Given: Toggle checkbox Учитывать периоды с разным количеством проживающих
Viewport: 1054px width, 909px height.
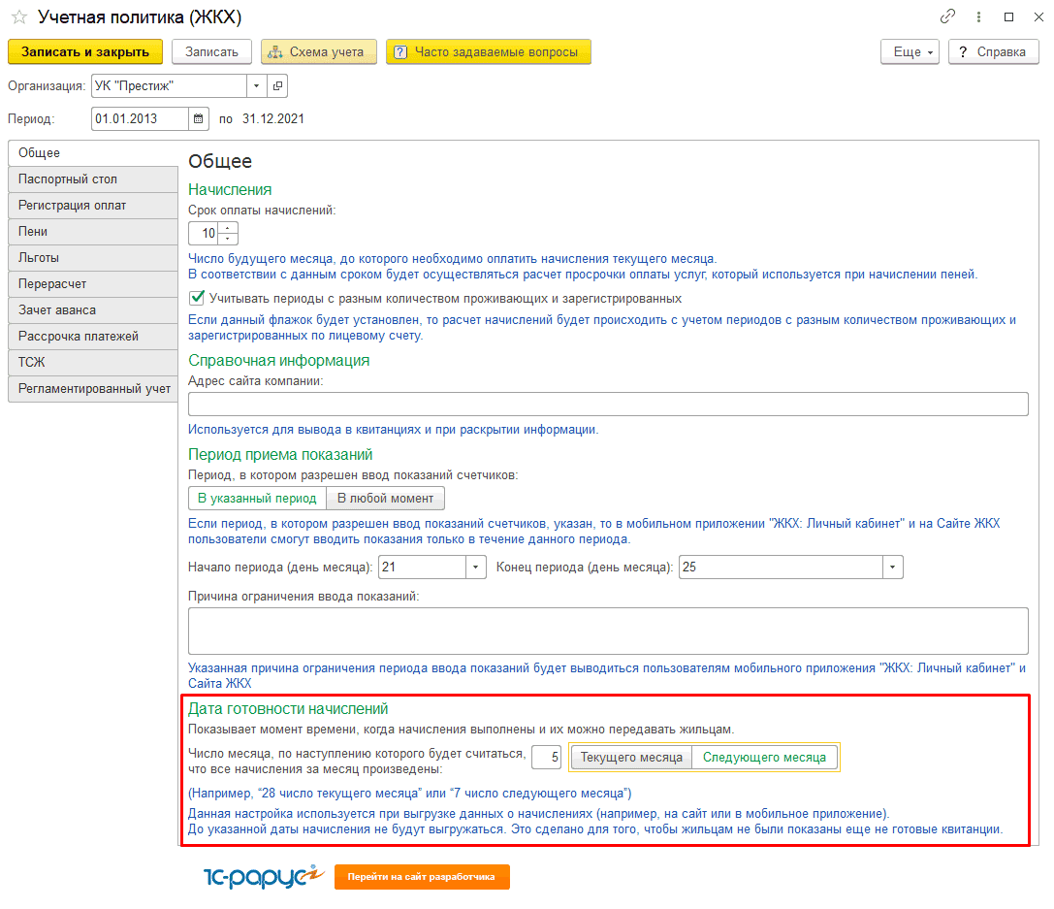Looking at the screenshot, I should (x=197, y=299).
